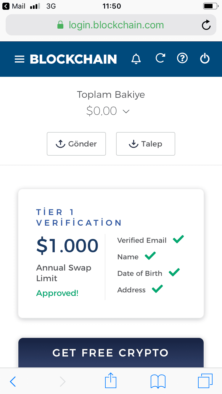
Task: Tap the Name green checkmark
Action: (x=150, y=256)
